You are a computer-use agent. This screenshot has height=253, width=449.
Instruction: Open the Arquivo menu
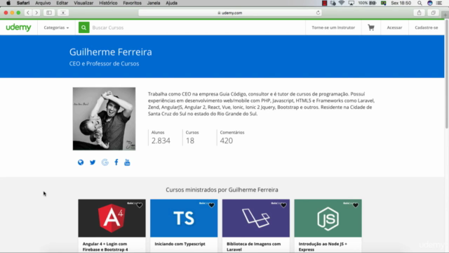coord(43,3)
